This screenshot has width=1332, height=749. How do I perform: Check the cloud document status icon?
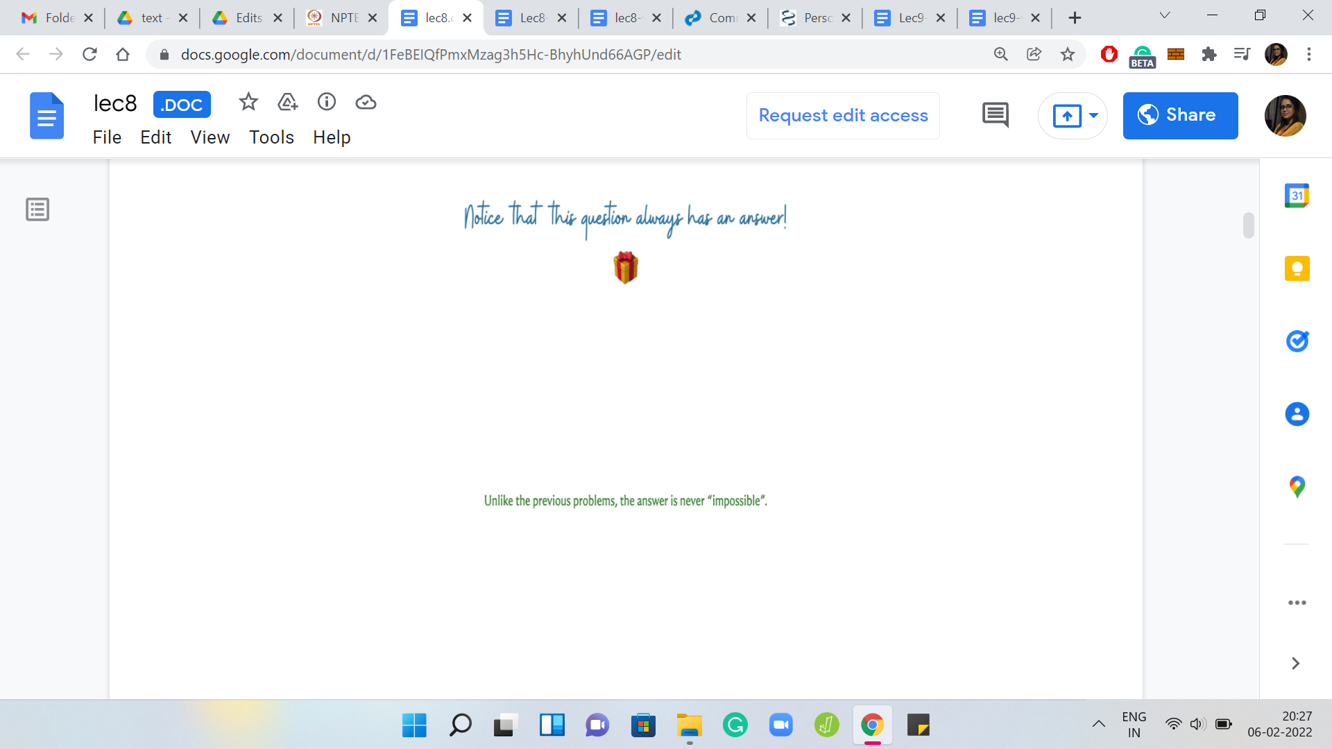tap(366, 103)
